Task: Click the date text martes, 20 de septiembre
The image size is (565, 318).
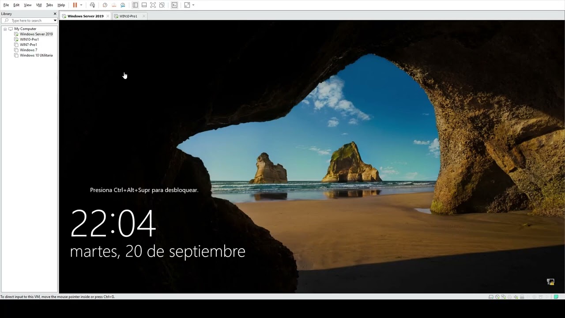Action: [x=158, y=251]
